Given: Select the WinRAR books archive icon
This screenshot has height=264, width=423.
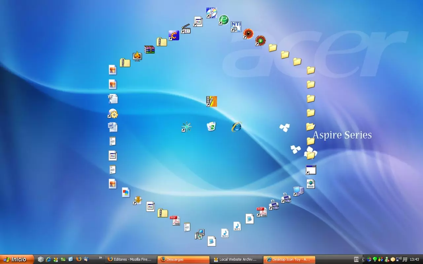Looking at the screenshot, I should tap(149, 49).
